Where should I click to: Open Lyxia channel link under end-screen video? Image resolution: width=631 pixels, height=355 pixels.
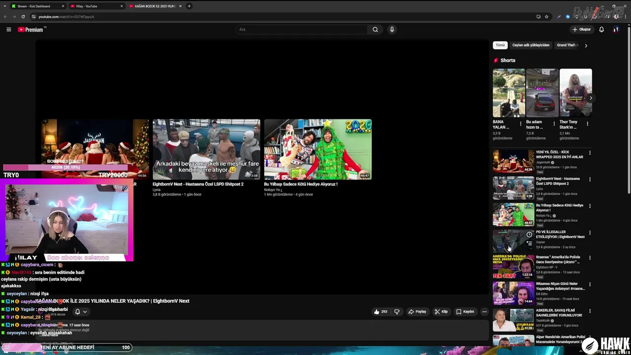coord(157,190)
